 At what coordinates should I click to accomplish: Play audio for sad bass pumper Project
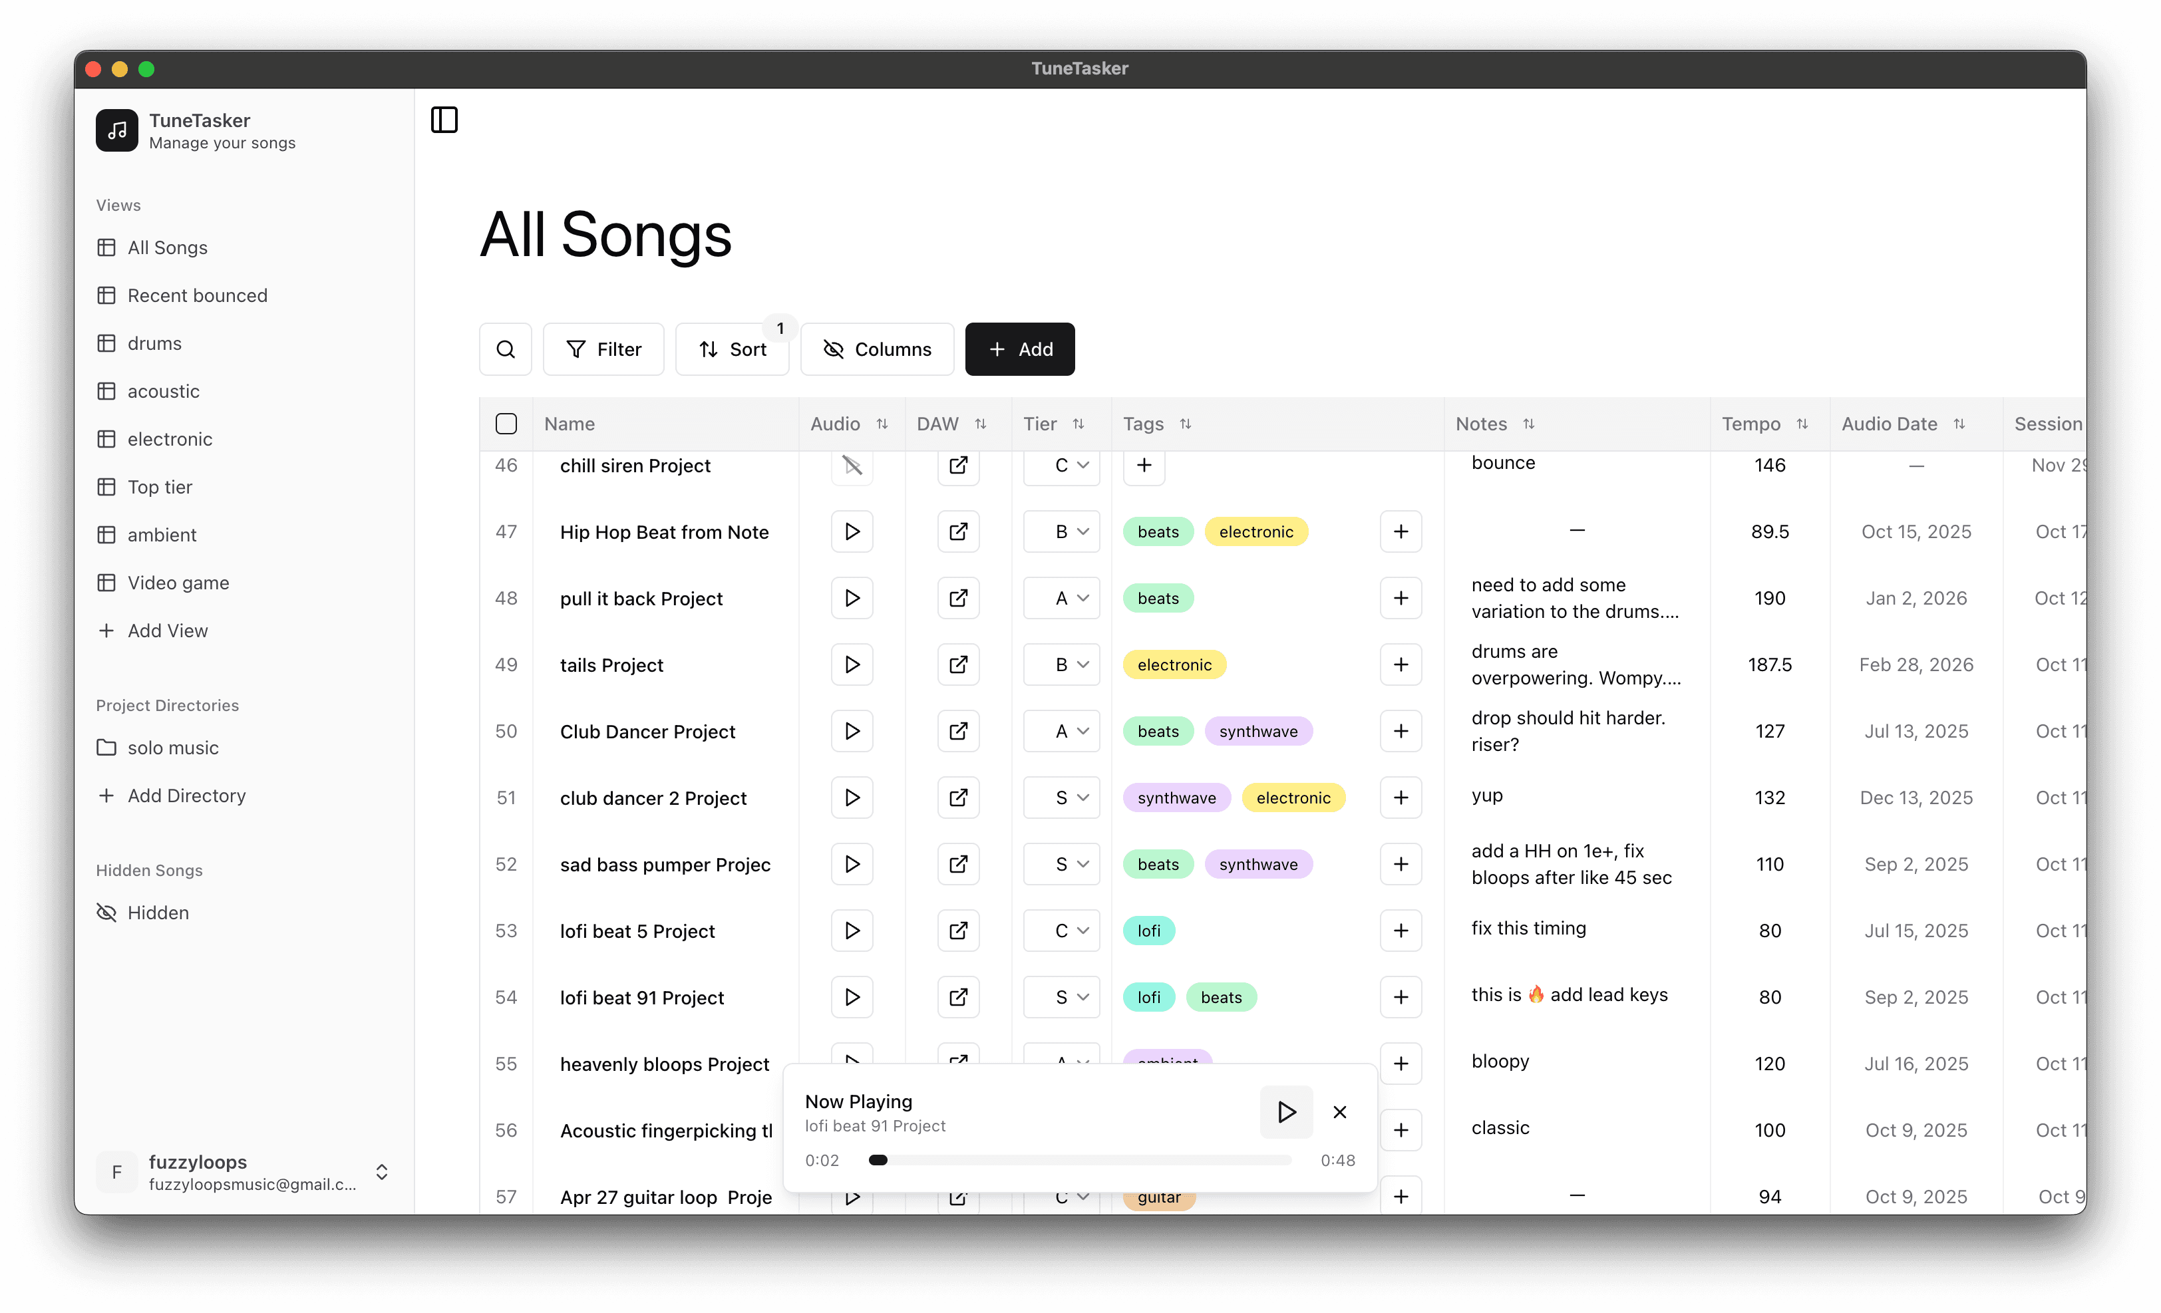tap(852, 864)
